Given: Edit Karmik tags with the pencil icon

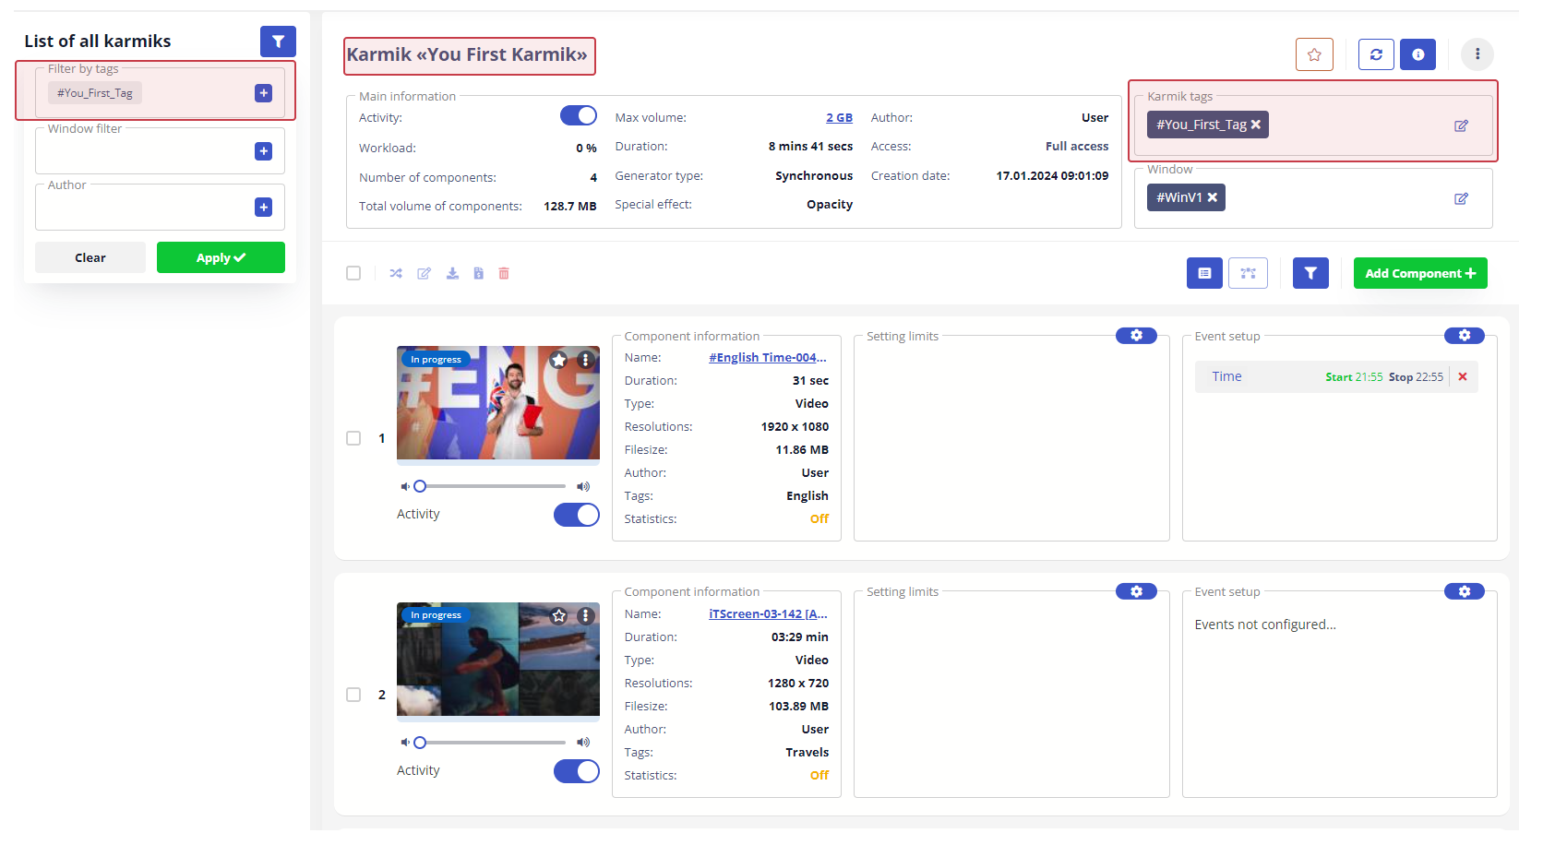Looking at the screenshot, I should coord(1461,125).
